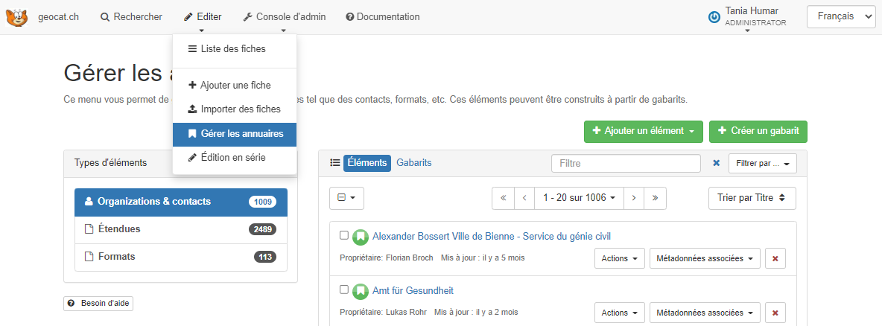Image resolution: width=882 pixels, height=326 pixels.
Task: Click the Créer un gabarit button
Action: click(x=758, y=131)
